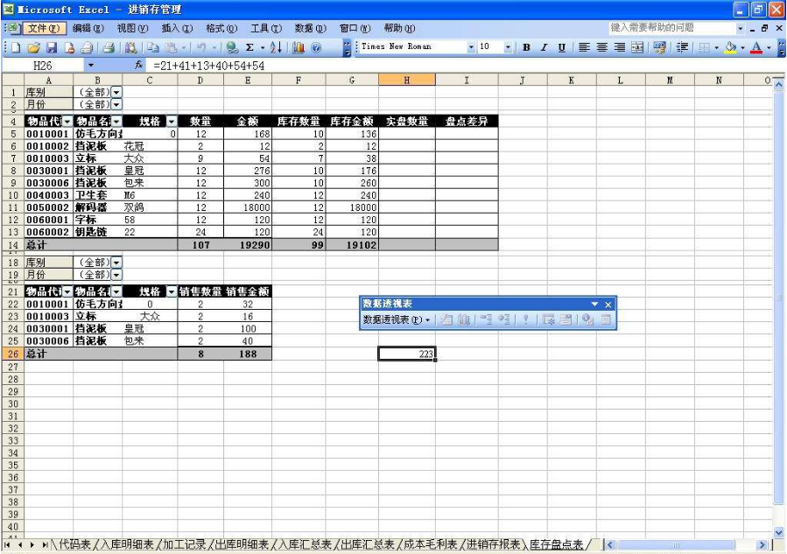Close the 数据透视表 floating toolbar
Screen dimensions: 787x554
(608, 304)
